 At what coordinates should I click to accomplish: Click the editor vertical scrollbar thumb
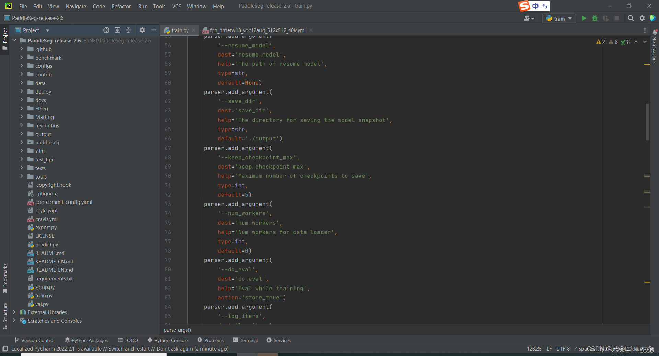point(647,122)
